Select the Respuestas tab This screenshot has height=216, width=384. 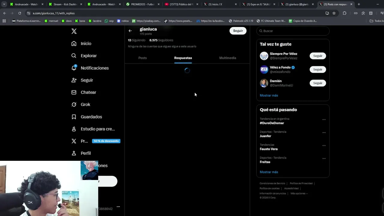[183, 58]
